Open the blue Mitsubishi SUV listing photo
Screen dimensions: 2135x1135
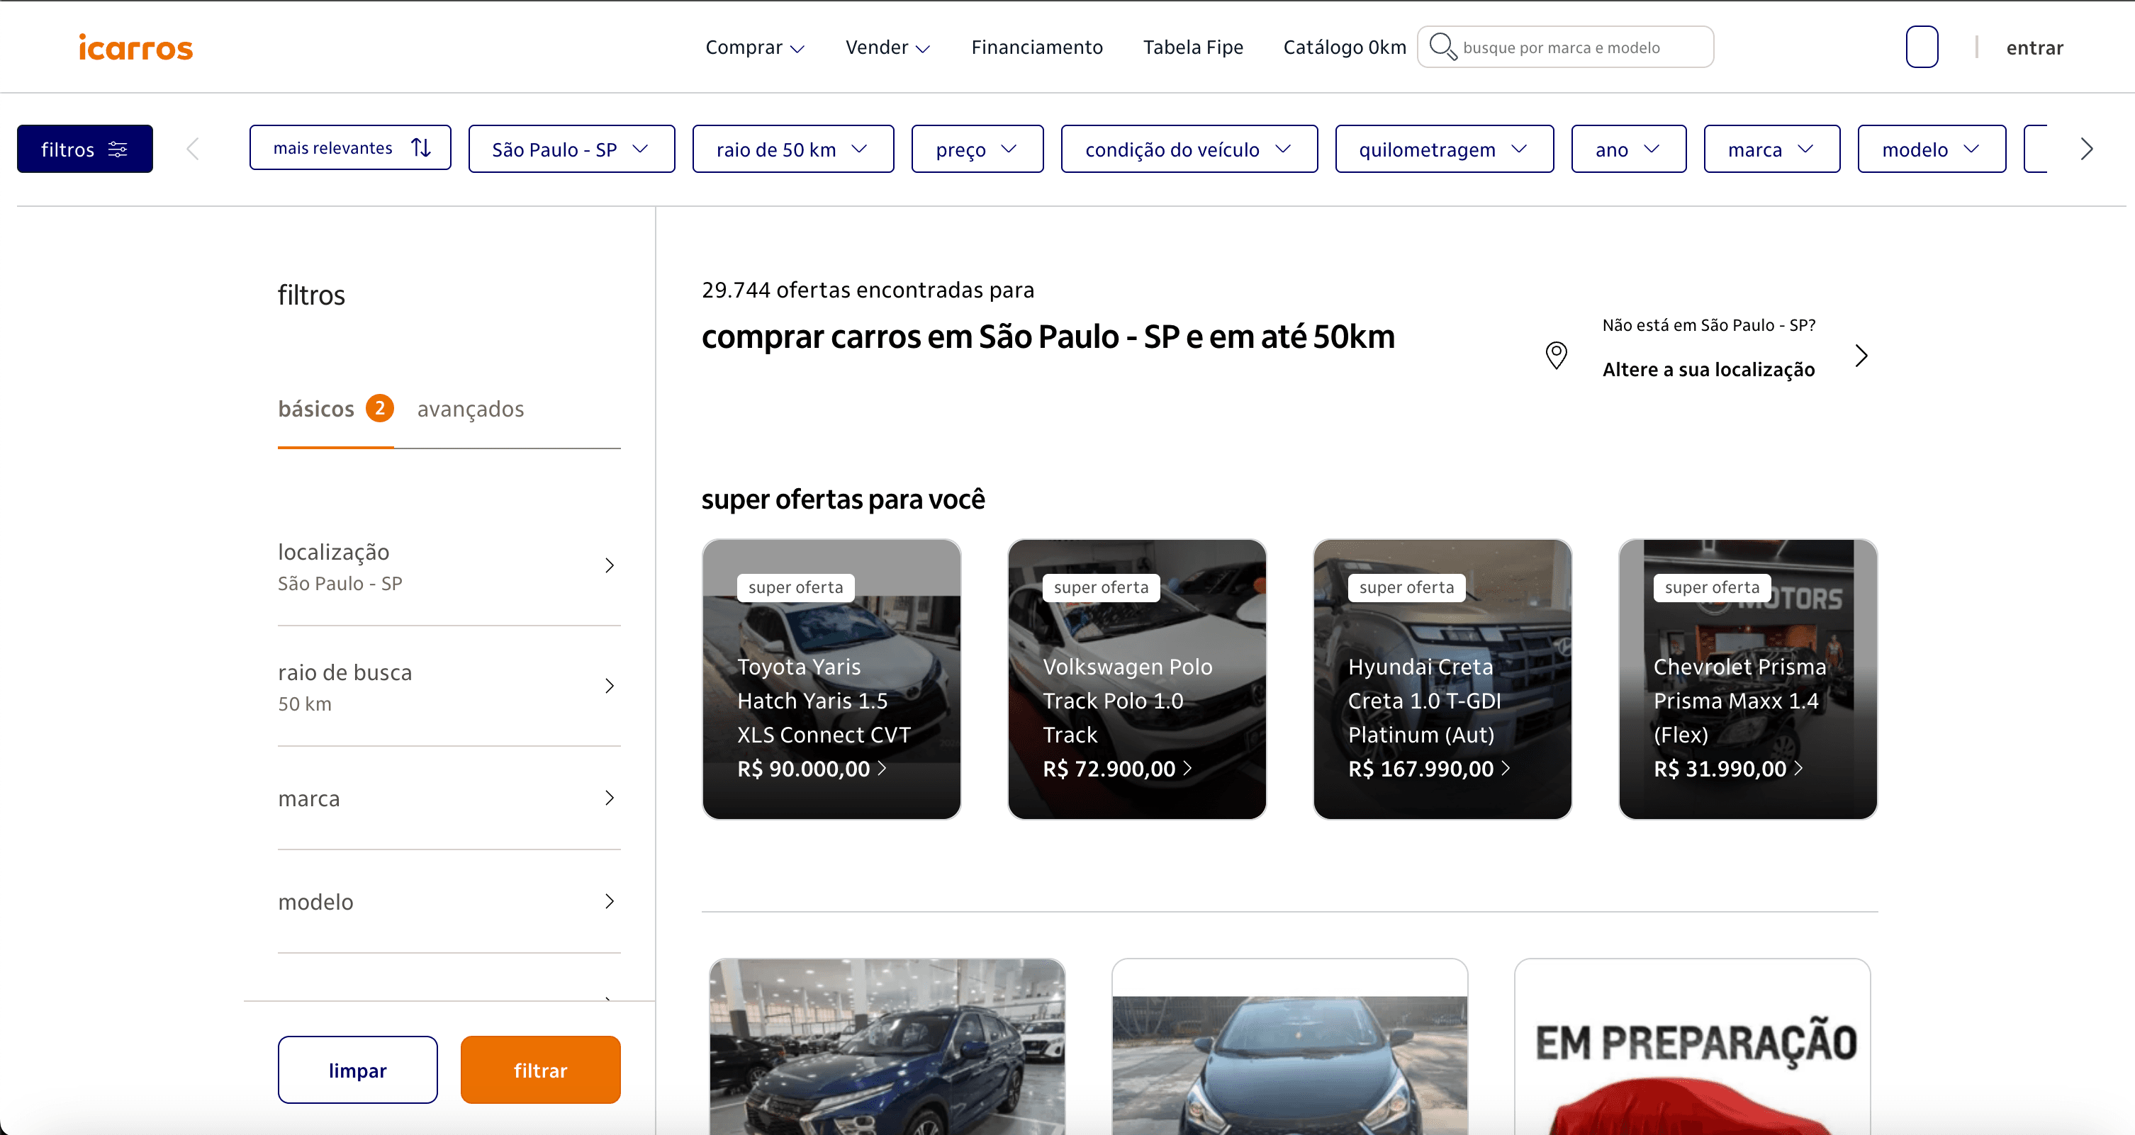tap(887, 1047)
